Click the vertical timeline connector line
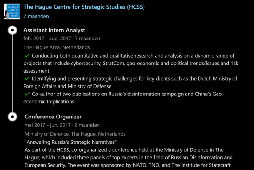Screen dimensions: 254x170 12,73
